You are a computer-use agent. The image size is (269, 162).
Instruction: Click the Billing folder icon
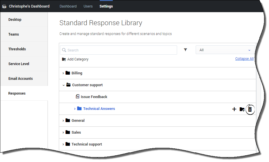click(x=68, y=73)
